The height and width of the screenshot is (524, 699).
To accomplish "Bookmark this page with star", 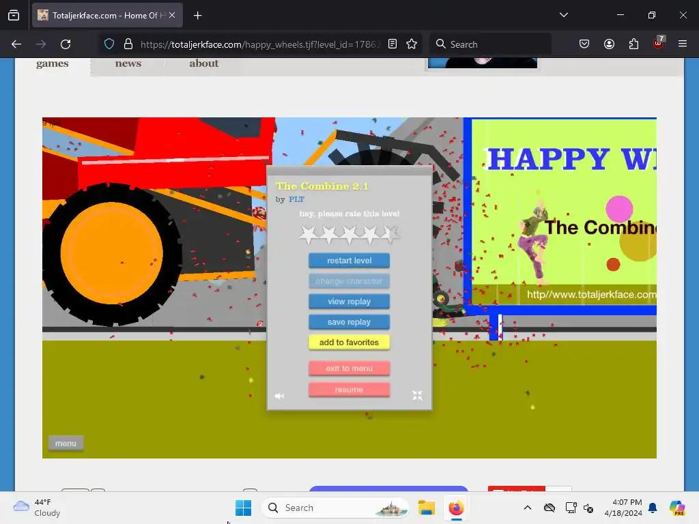I will click(x=412, y=44).
